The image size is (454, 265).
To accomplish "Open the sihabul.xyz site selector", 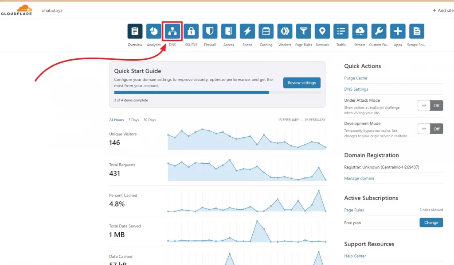I will [x=52, y=11].
